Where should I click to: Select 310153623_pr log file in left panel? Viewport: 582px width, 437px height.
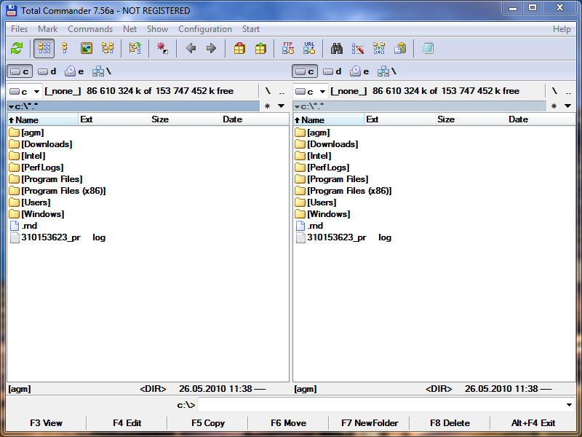(x=57, y=237)
